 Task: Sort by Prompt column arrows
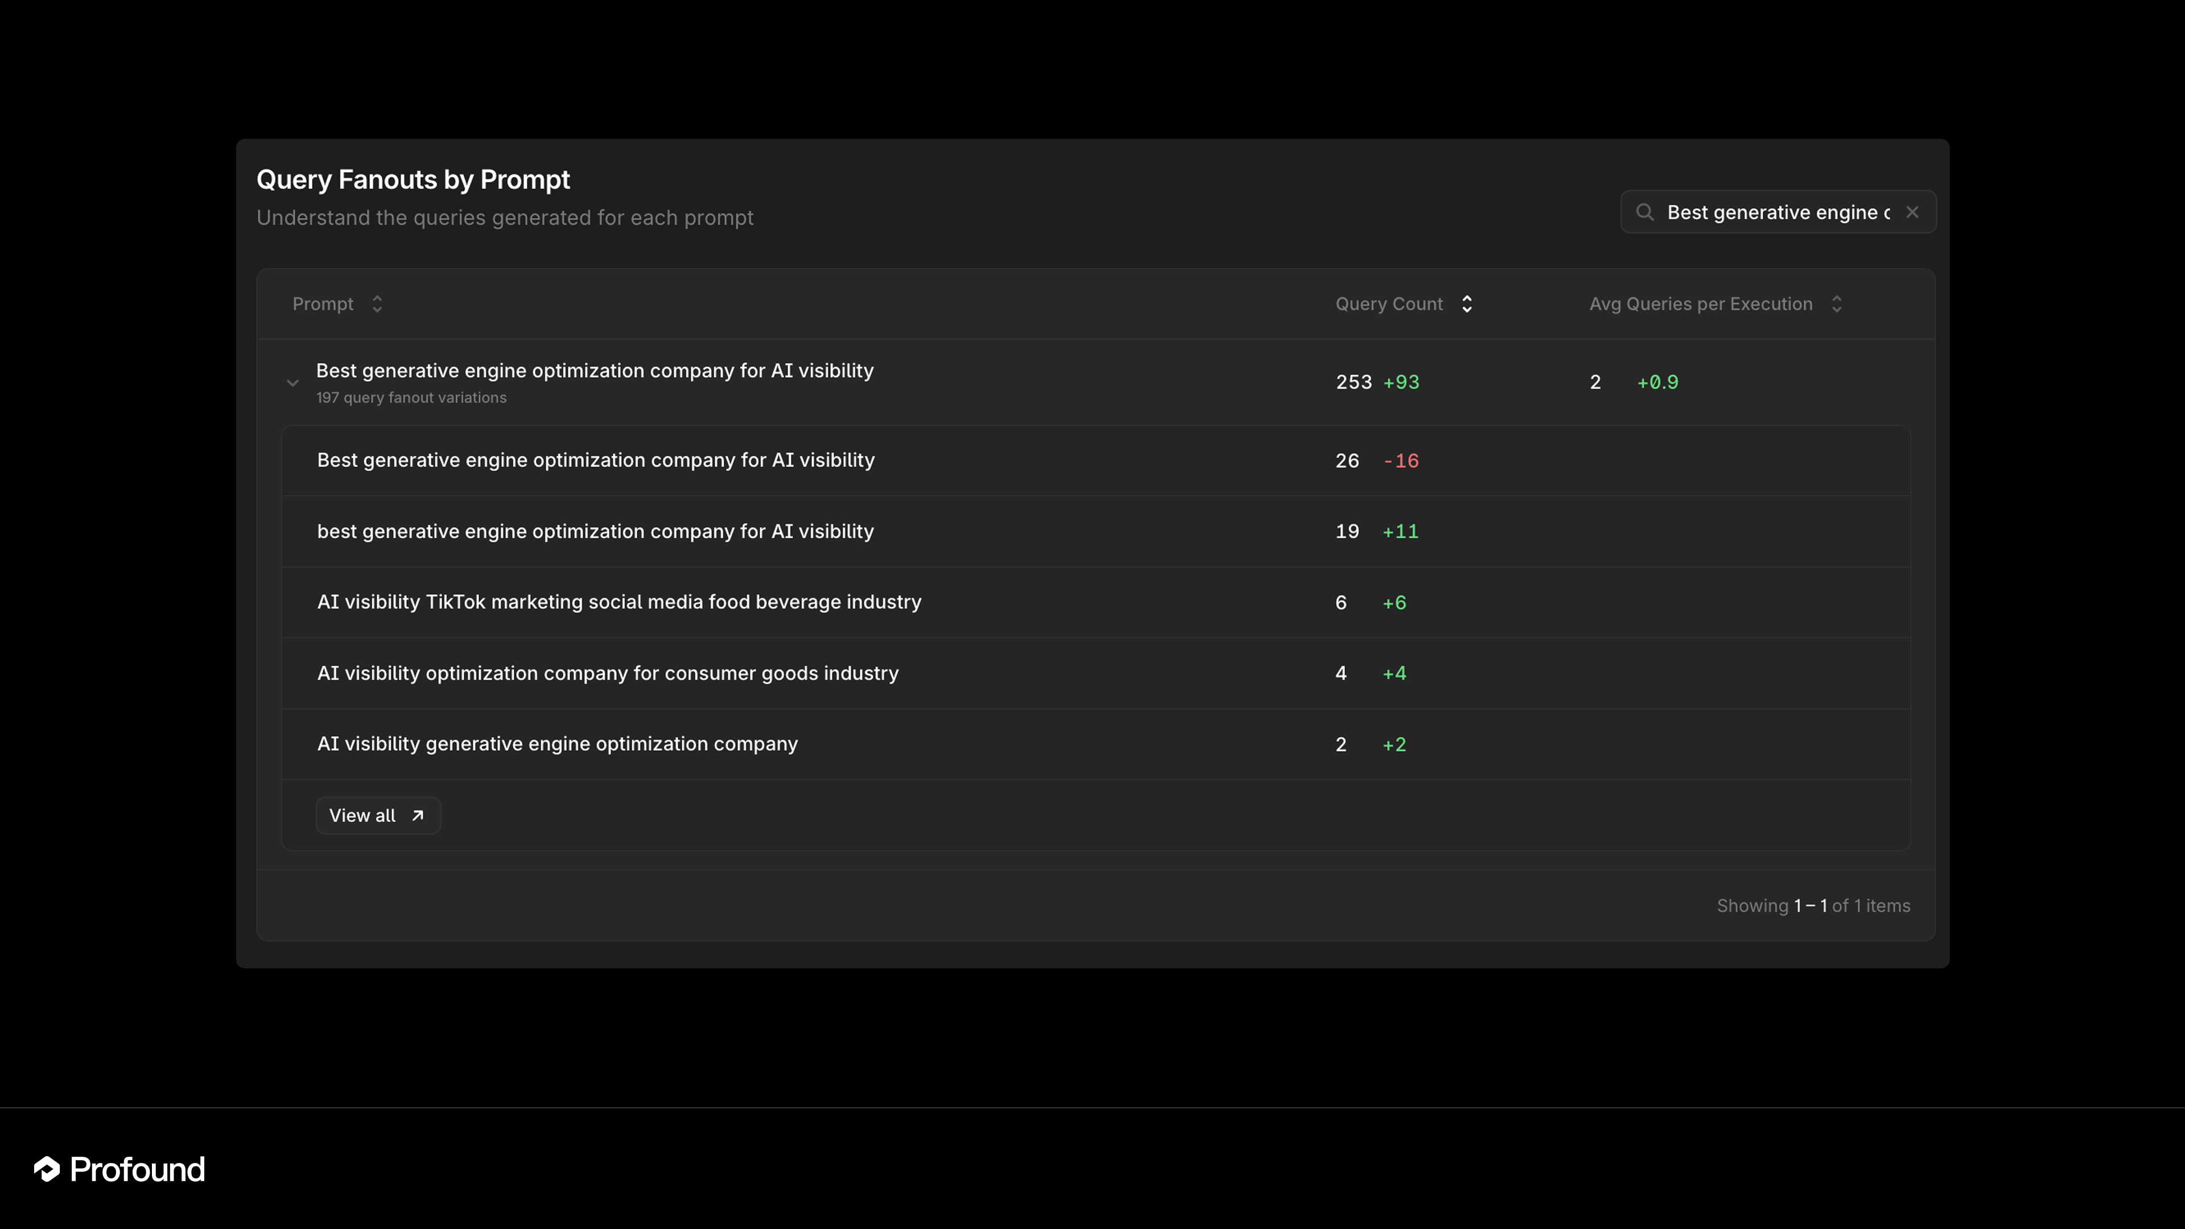pyautogui.click(x=377, y=304)
